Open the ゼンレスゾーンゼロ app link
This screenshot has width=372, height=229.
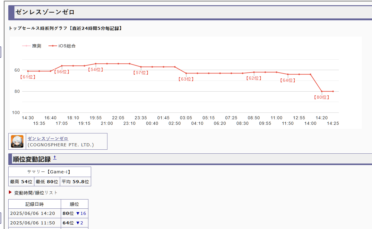tap(48, 139)
